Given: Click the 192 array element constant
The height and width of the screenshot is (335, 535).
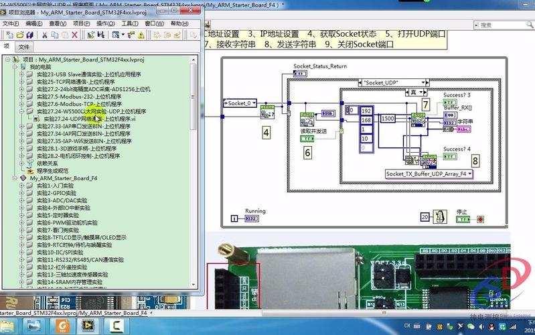Looking at the screenshot, I should 366,111.
